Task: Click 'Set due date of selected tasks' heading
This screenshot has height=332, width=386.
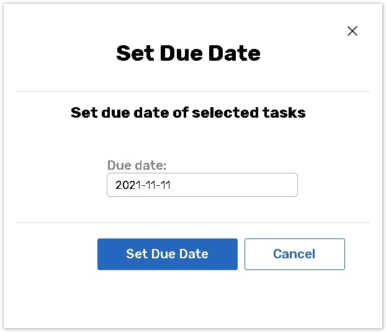Action: [x=188, y=113]
